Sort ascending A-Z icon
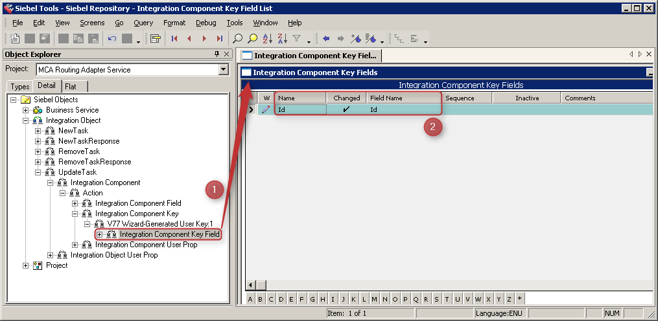The image size is (658, 321). 267,39
